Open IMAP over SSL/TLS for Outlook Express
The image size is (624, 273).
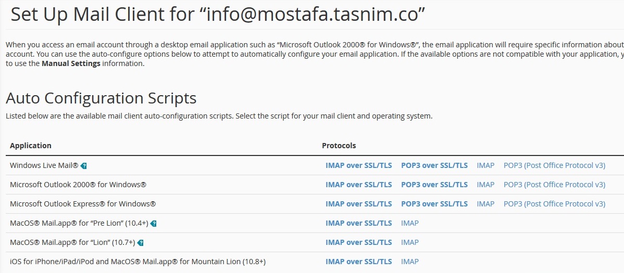[x=358, y=204]
